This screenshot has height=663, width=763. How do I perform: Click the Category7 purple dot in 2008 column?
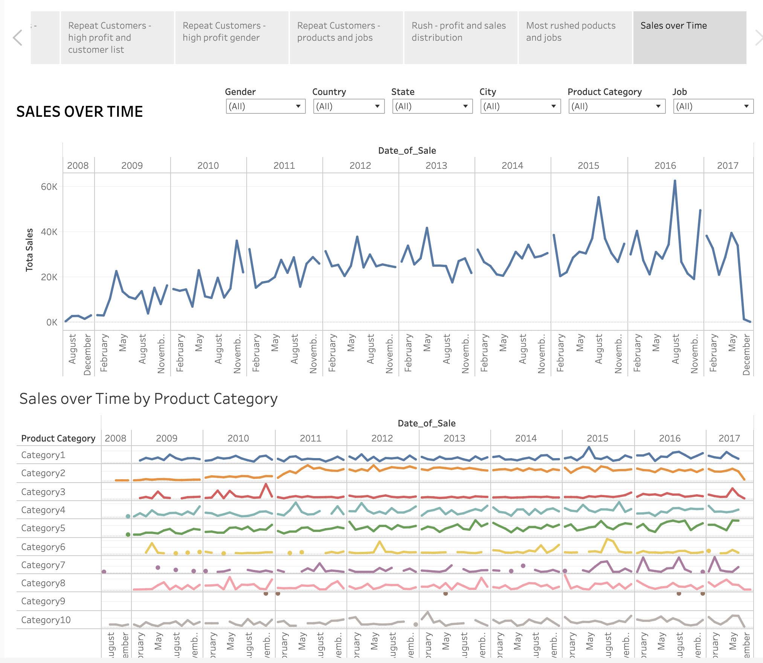tap(104, 571)
